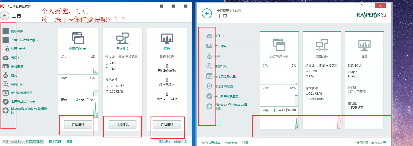
Task: Click 网络攻击已阻止 text in left window
Action: point(167,99)
